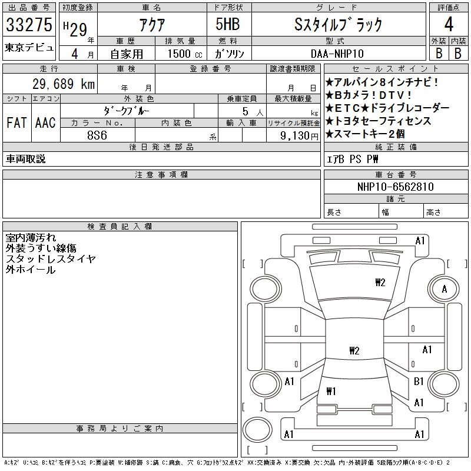Image resolution: width=471 pixels, height=471 pixels.
Task: Click the ★トヨタセーフティセンス line
Action: tap(378, 121)
